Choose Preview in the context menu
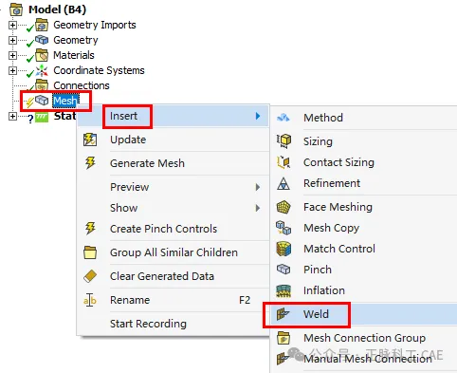Image resolution: width=457 pixels, height=373 pixels. (174, 187)
